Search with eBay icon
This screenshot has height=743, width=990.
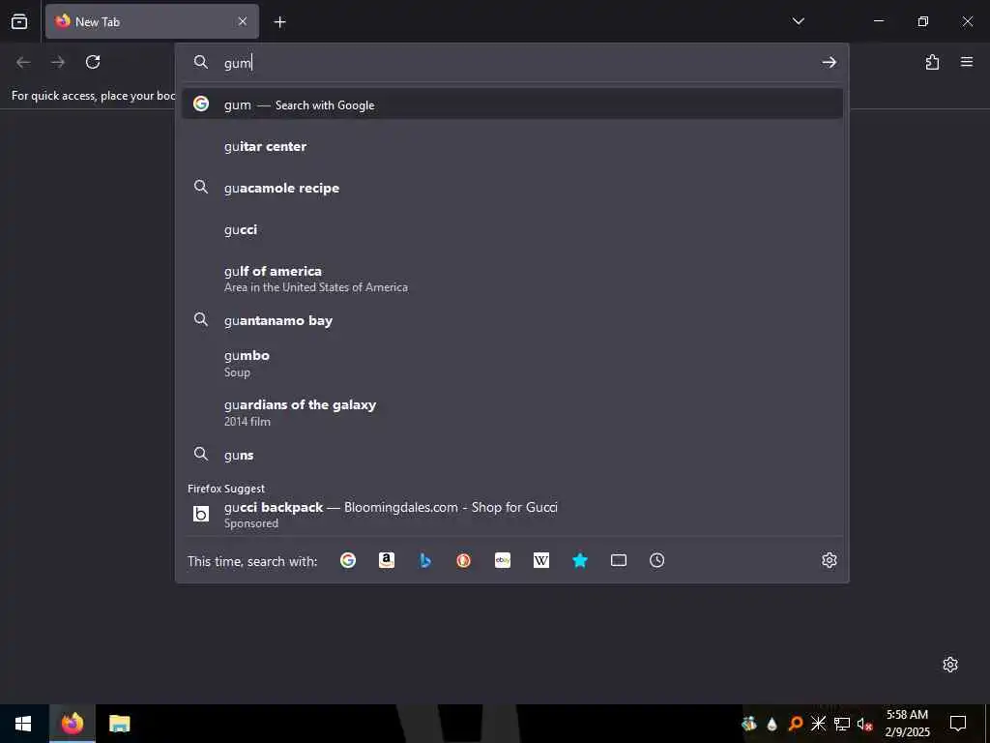click(503, 560)
